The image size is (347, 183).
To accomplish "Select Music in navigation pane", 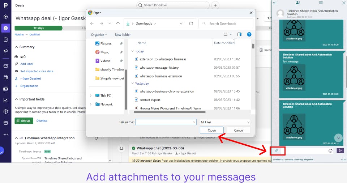I will [x=105, y=52].
